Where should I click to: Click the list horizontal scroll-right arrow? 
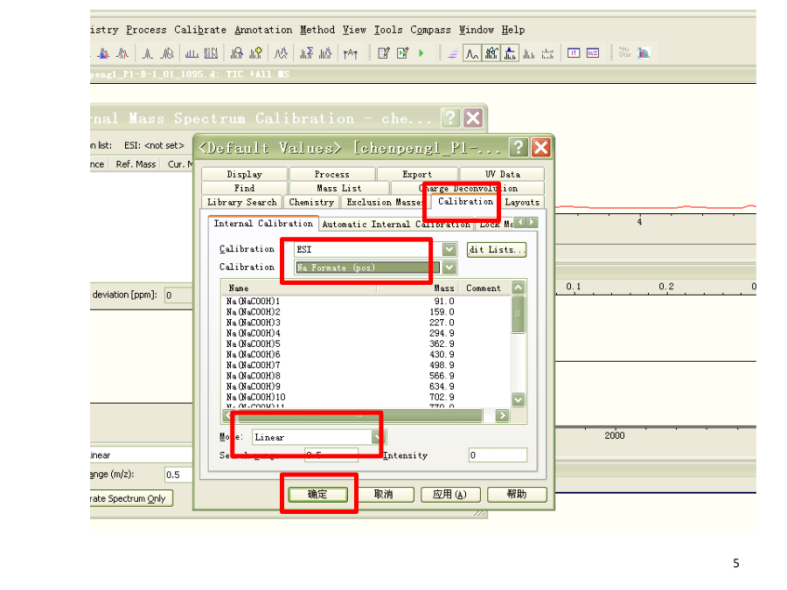tap(502, 415)
